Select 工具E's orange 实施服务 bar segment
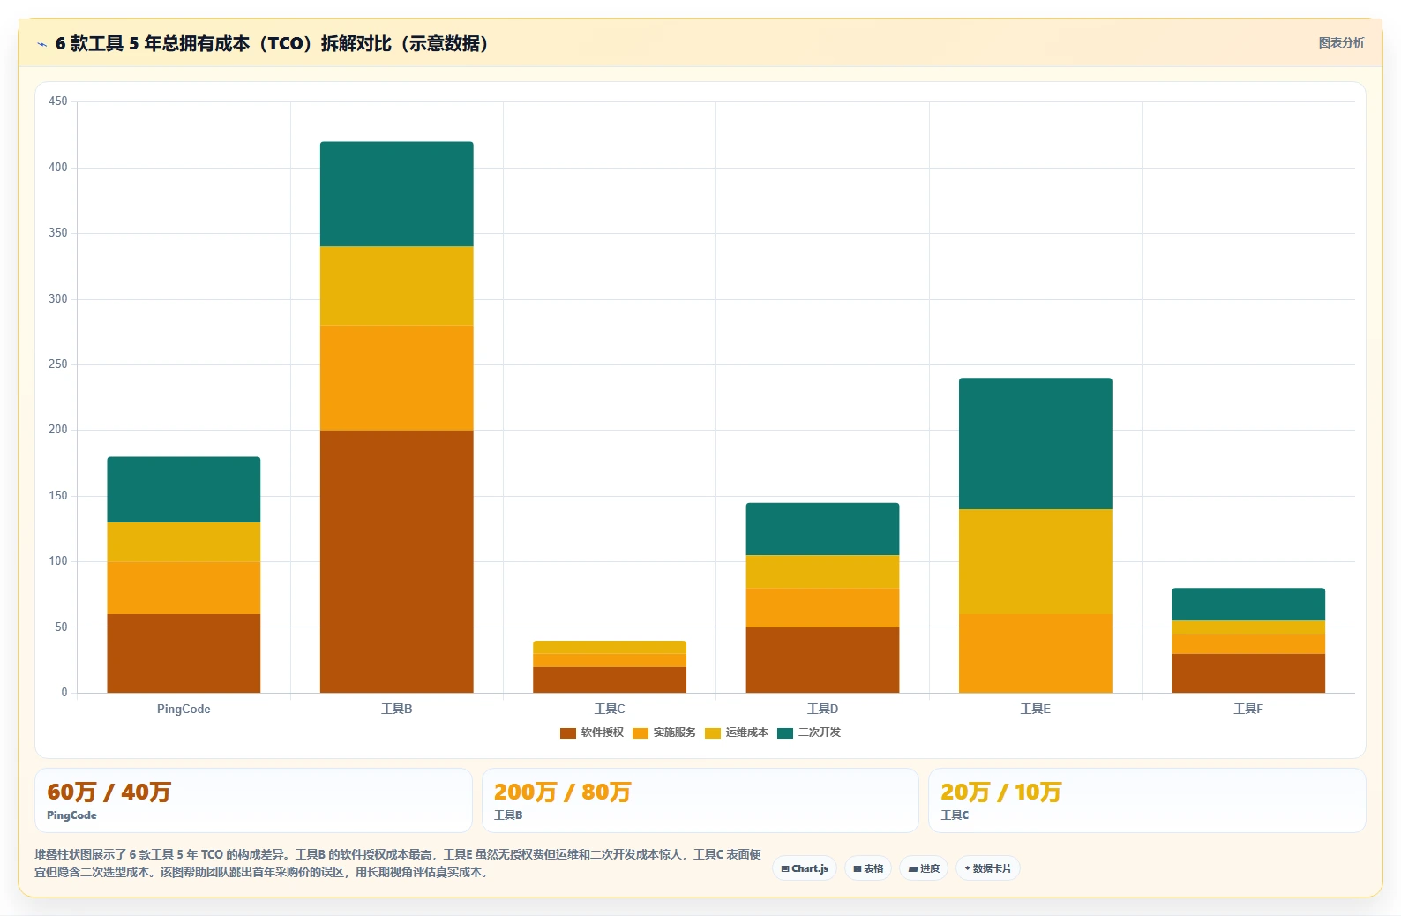This screenshot has height=916, width=1401. [x=1036, y=653]
